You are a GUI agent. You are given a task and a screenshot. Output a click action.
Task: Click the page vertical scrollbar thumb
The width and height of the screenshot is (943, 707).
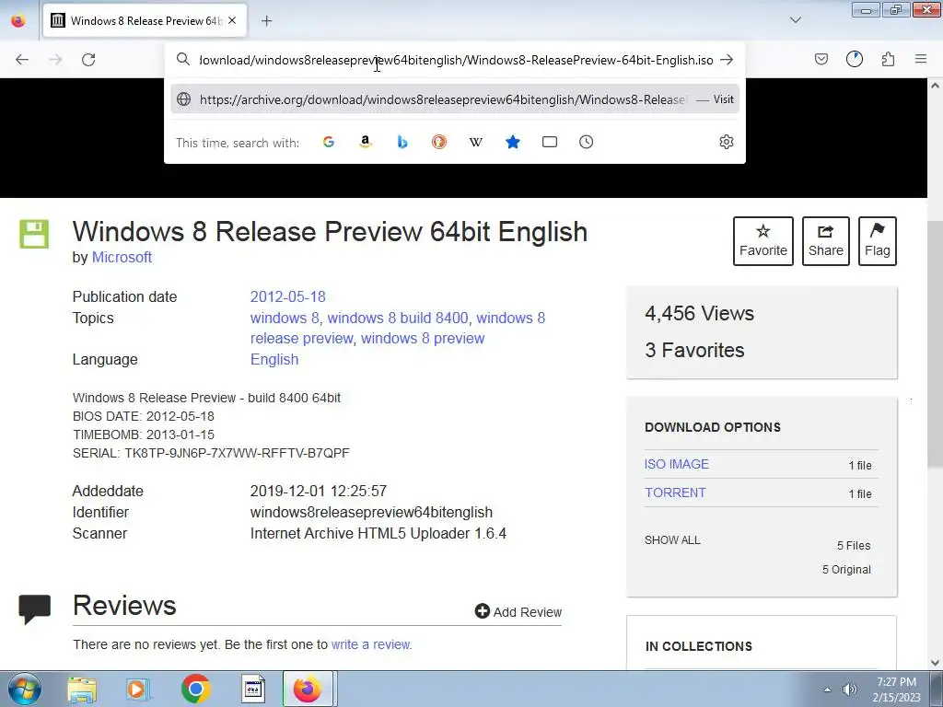[935, 342]
